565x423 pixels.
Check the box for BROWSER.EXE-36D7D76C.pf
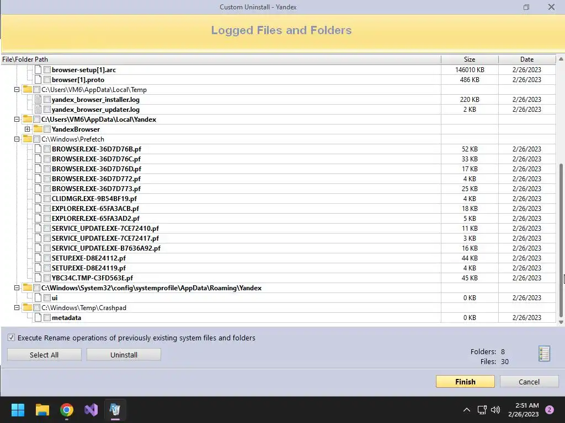click(47, 159)
